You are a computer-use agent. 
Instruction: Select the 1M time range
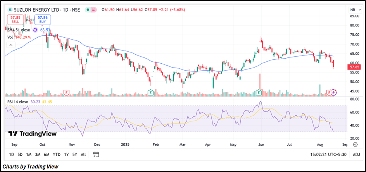tap(29, 155)
